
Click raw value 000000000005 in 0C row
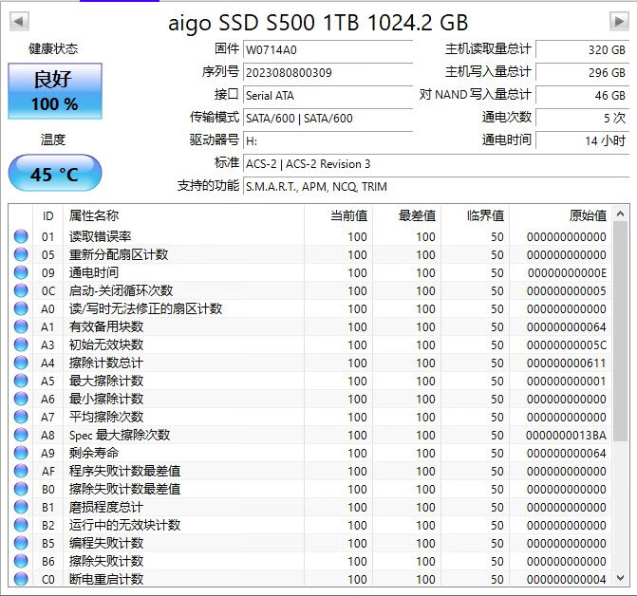click(567, 291)
